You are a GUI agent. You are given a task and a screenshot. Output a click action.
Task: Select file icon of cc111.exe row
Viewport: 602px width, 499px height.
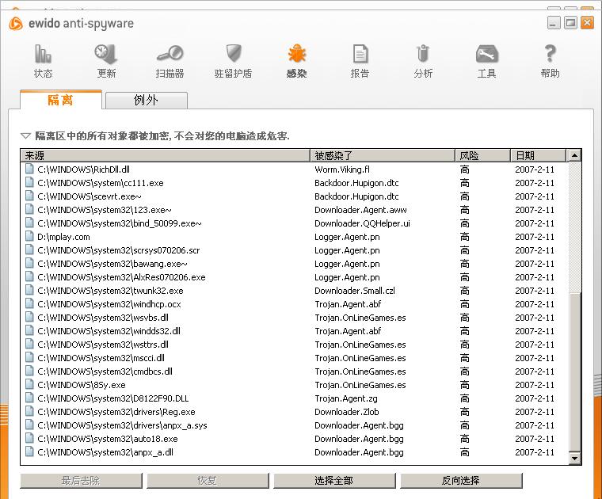pyautogui.click(x=29, y=183)
